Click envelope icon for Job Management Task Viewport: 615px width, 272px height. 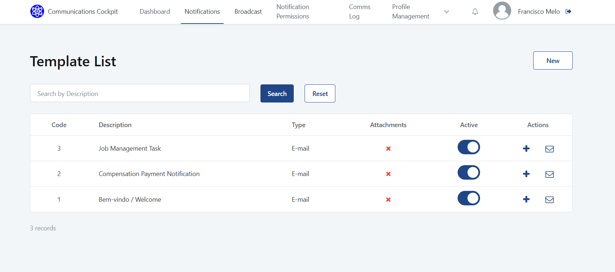coord(550,149)
